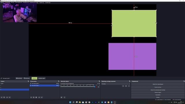Add a new source with plus icon in Sources panel
The image size is (185, 104).
[x=31, y=97]
